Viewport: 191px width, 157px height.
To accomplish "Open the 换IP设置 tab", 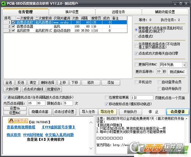I will 72,12.
